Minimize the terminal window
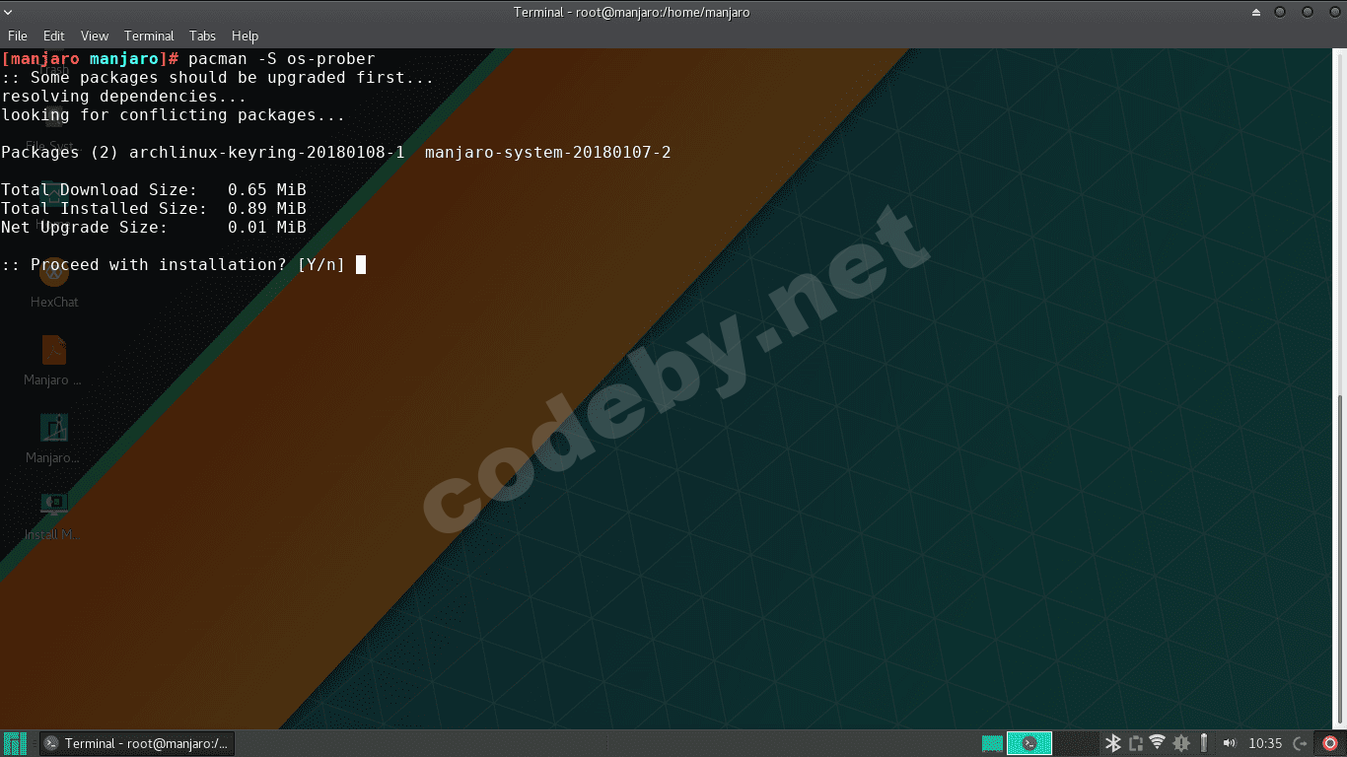1347x757 pixels. click(1280, 13)
